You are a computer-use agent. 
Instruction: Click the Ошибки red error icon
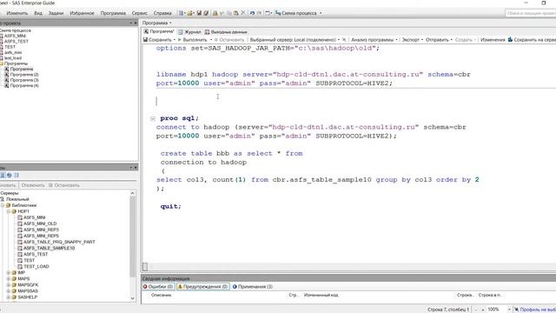[145, 287]
